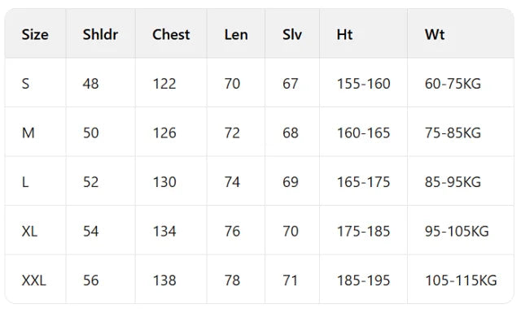Select the L size row label
This screenshot has width=521, height=313.
pos(25,182)
